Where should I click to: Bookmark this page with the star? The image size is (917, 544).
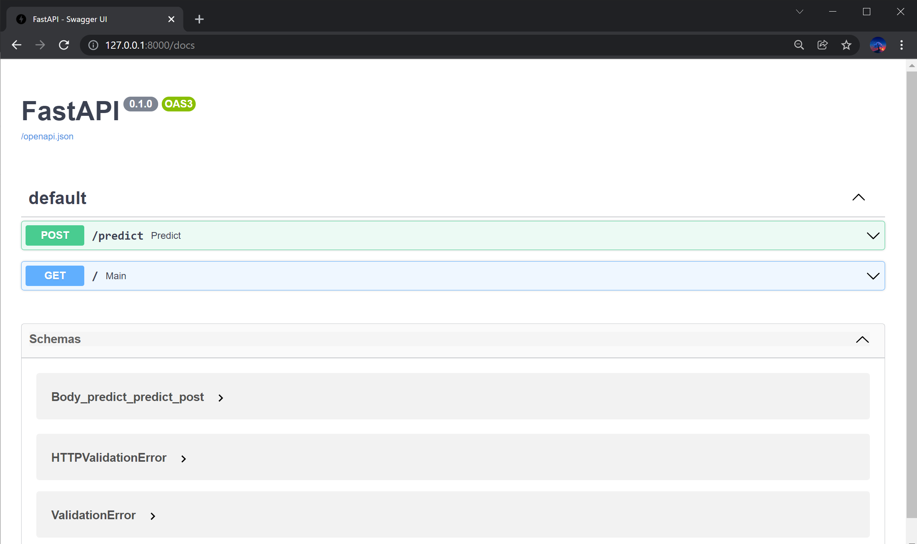point(846,45)
